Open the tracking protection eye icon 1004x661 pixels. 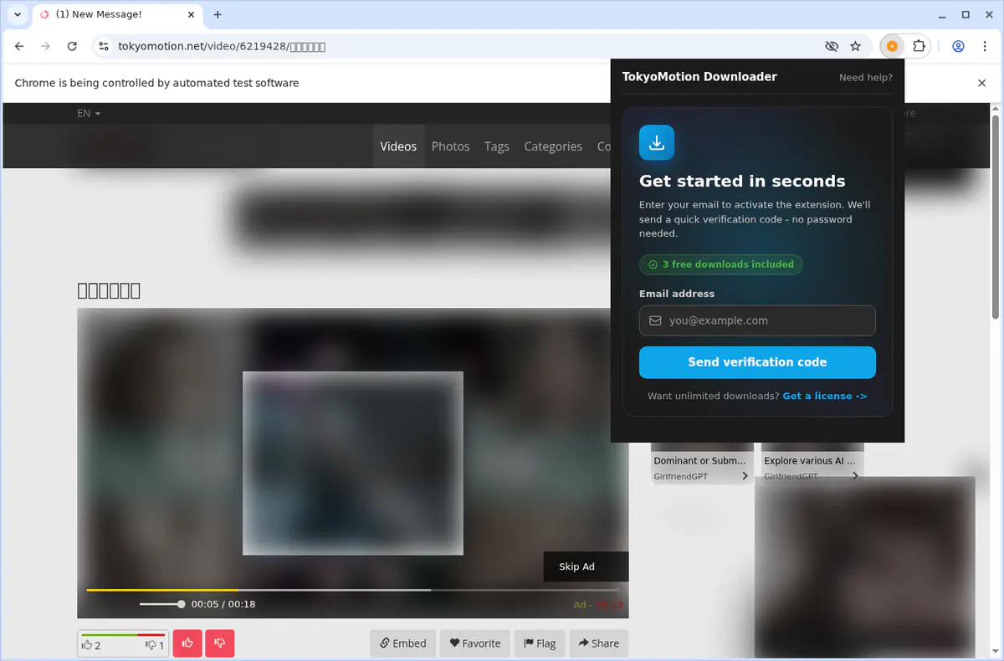click(831, 47)
